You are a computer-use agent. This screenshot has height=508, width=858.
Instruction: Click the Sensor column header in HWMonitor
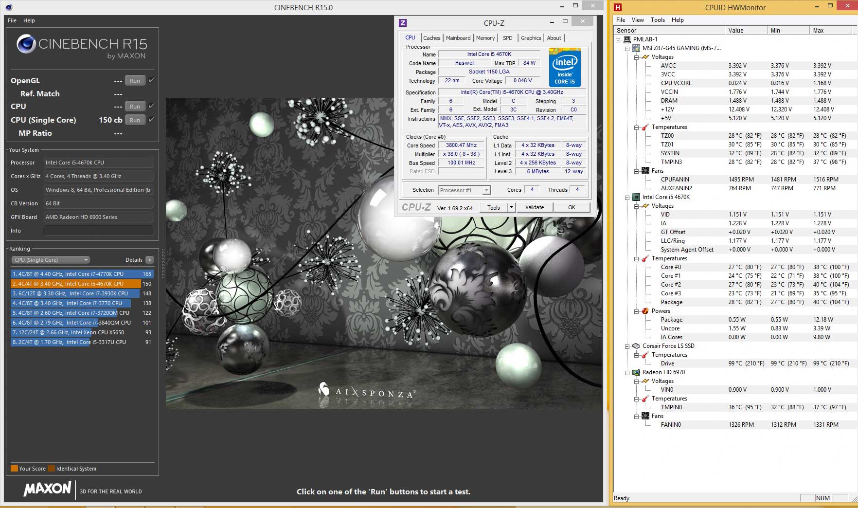(x=669, y=30)
